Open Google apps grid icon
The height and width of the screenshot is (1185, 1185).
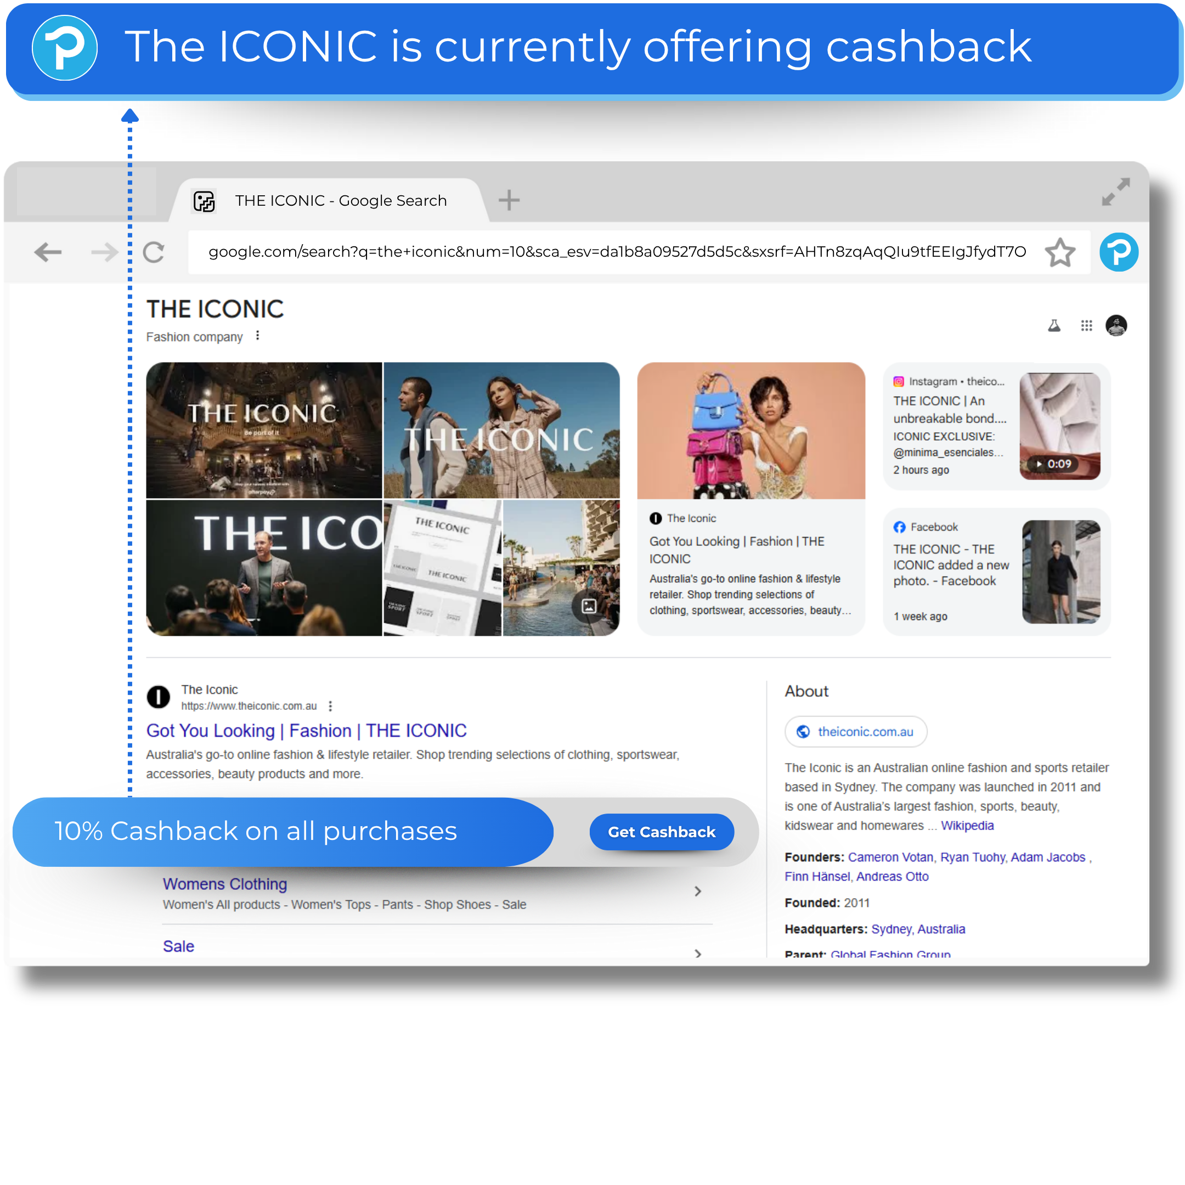point(1086,326)
